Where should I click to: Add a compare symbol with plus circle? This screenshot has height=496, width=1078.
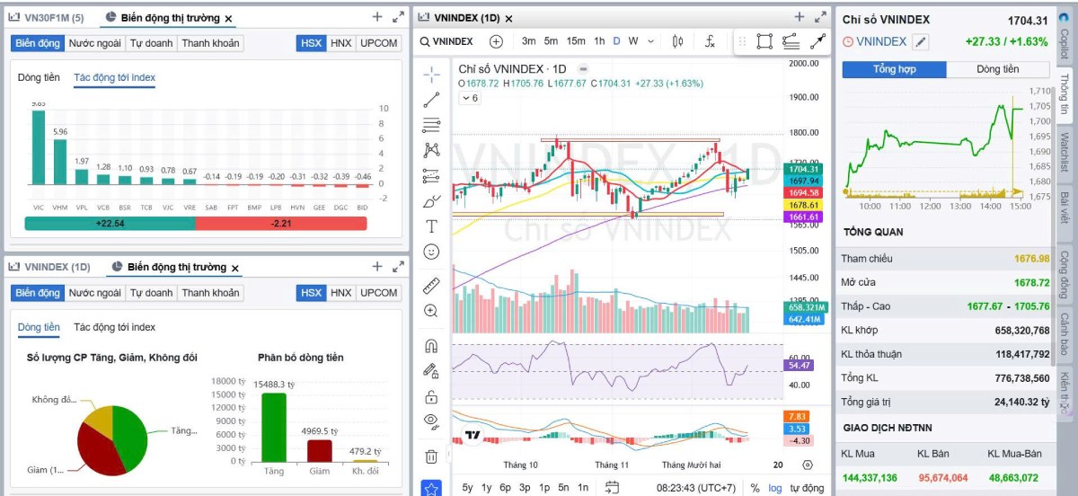point(496,40)
